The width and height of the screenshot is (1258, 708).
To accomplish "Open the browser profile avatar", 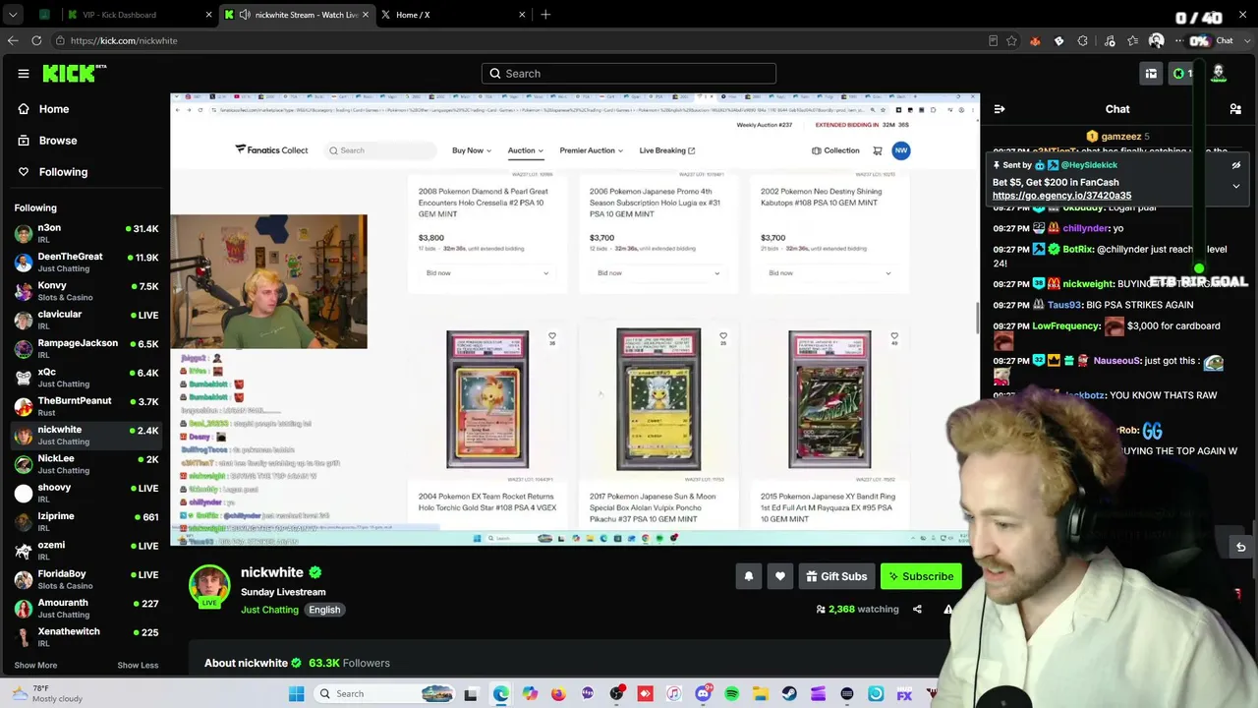I will click(1156, 40).
